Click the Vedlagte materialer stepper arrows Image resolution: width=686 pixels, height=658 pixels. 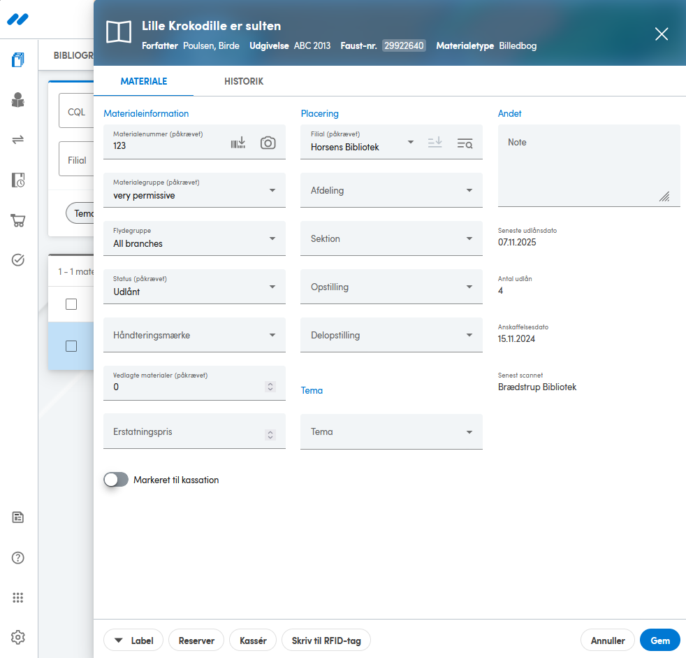270,387
